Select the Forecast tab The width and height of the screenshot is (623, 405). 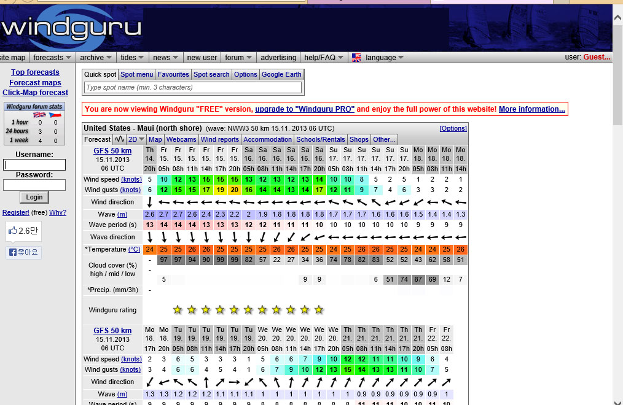pyautogui.click(x=97, y=139)
